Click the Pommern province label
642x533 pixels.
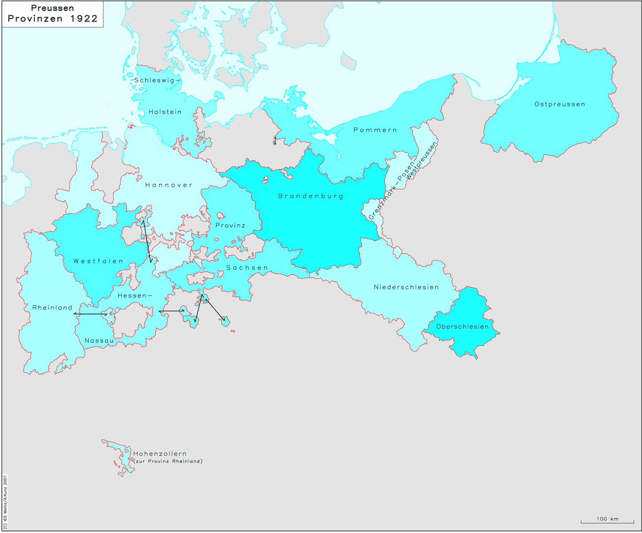pyautogui.click(x=375, y=130)
